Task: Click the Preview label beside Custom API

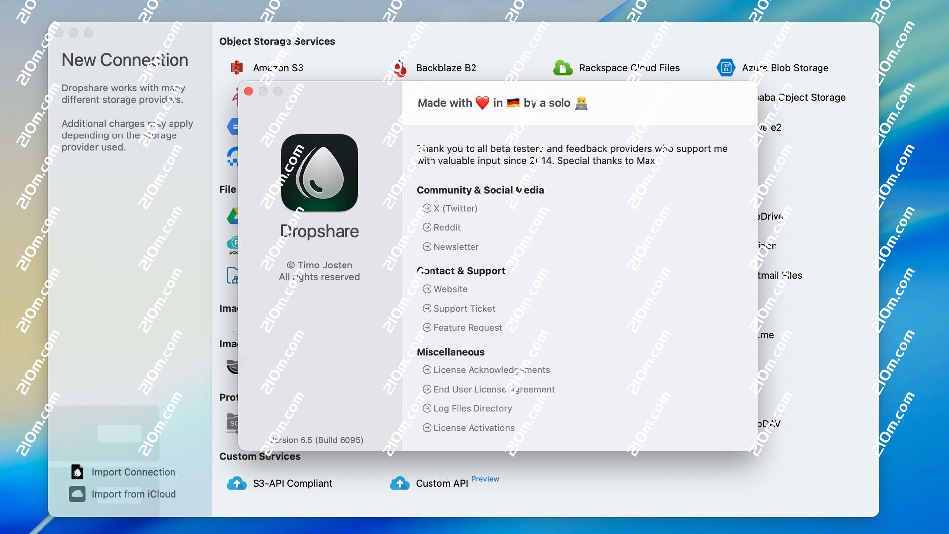Action: click(485, 479)
